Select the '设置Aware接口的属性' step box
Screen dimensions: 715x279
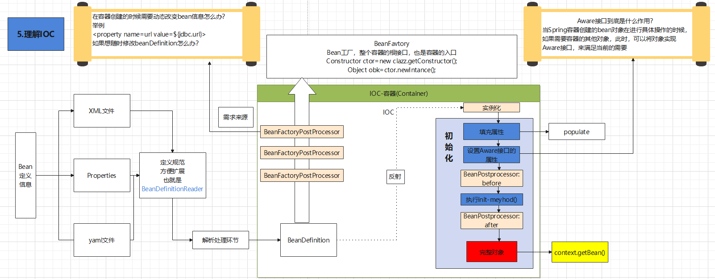coord(491,155)
